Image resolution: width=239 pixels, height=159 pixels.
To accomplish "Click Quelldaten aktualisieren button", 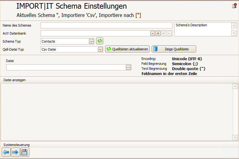I will (x=127, y=49).
